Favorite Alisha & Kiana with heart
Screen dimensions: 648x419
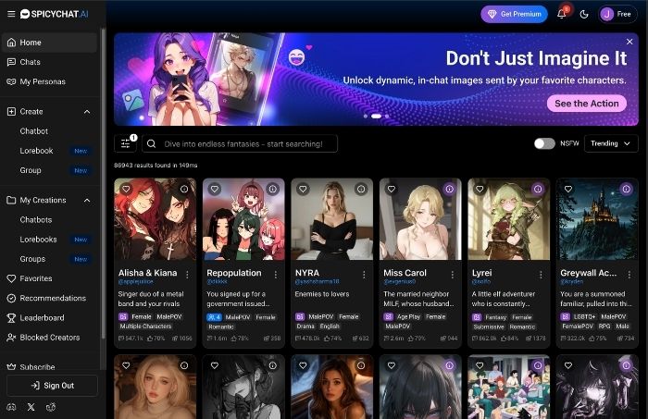click(126, 189)
